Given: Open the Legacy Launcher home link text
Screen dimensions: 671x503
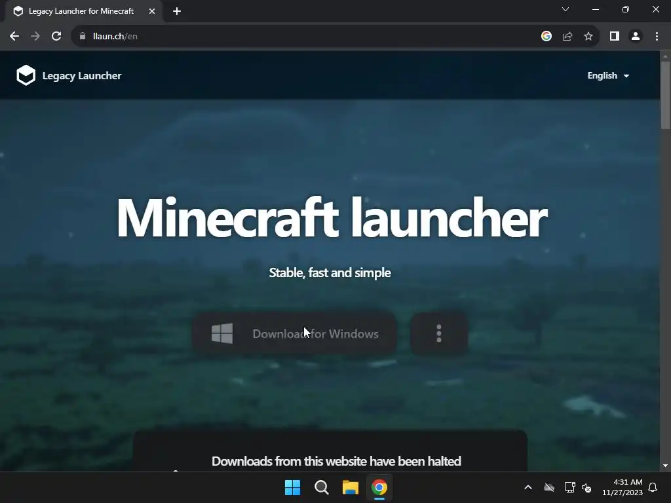Looking at the screenshot, I should (x=82, y=76).
